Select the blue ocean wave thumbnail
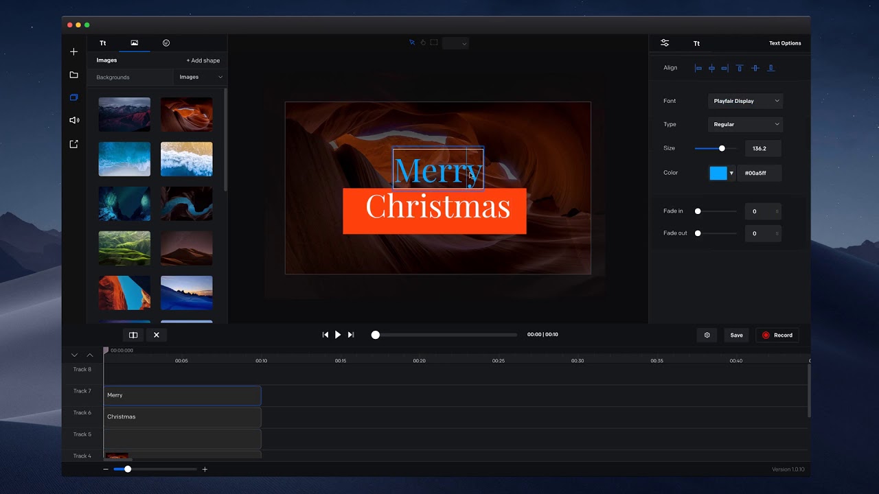879x494 pixels. pos(124,159)
